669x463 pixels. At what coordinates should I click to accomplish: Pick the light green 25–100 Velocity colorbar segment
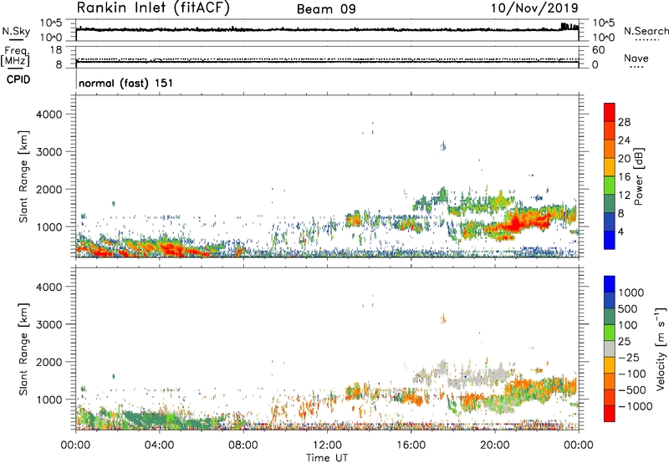click(x=610, y=333)
